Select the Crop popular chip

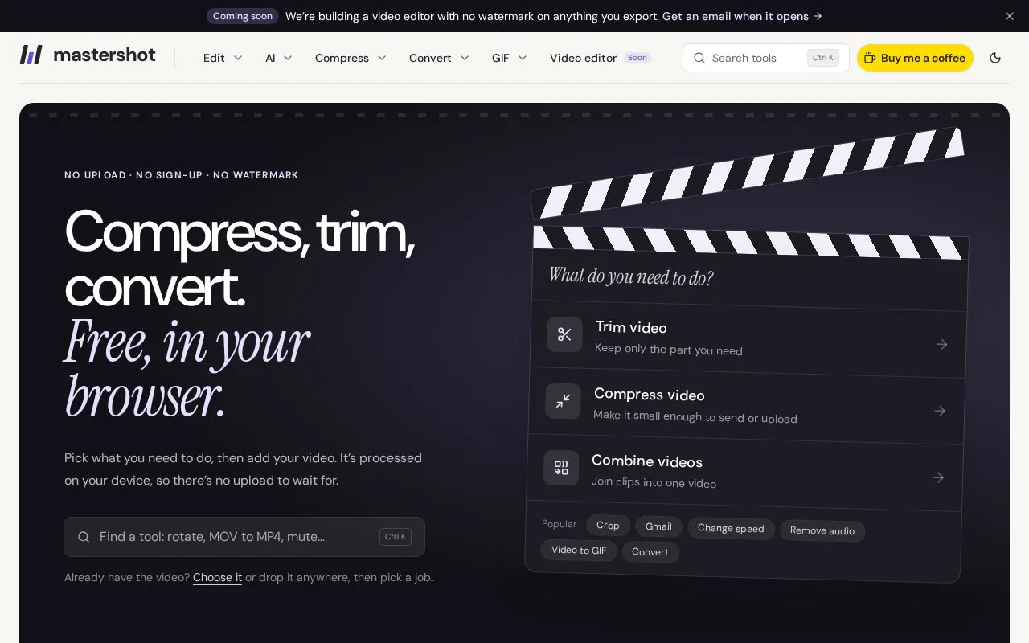(x=608, y=526)
